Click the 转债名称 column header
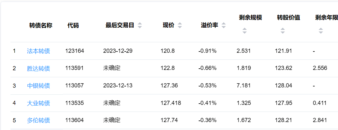The width and height of the screenshot is (338, 130). click(x=41, y=25)
